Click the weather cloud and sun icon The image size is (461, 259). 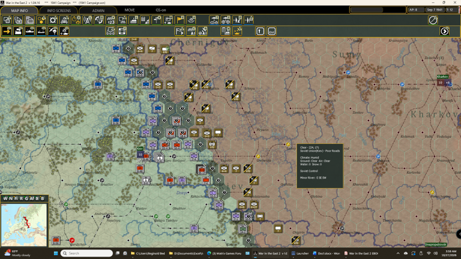coord(168,20)
